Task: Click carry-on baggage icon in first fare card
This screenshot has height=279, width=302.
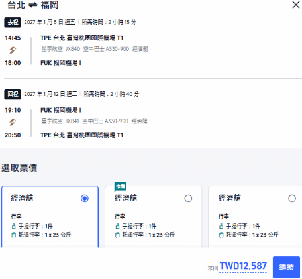Action: (x=14, y=226)
